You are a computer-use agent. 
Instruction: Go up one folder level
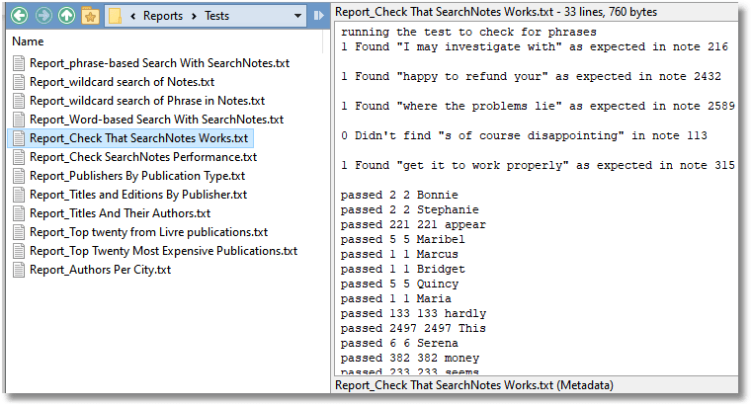click(66, 16)
